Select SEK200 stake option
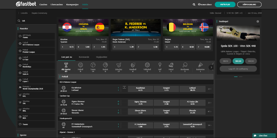This screenshot has height=138, width=277. (x=251, y=61)
